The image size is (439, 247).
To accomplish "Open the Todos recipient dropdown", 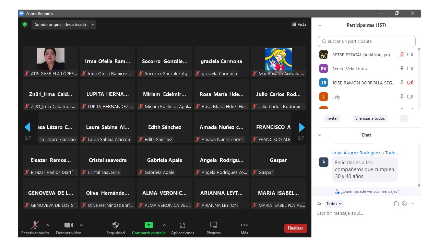I will pos(334,204).
